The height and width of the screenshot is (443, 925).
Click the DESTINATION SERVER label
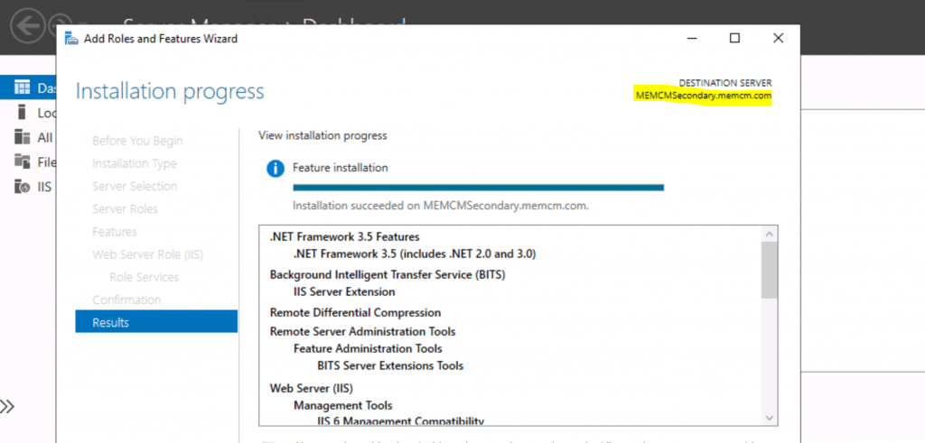(x=725, y=83)
